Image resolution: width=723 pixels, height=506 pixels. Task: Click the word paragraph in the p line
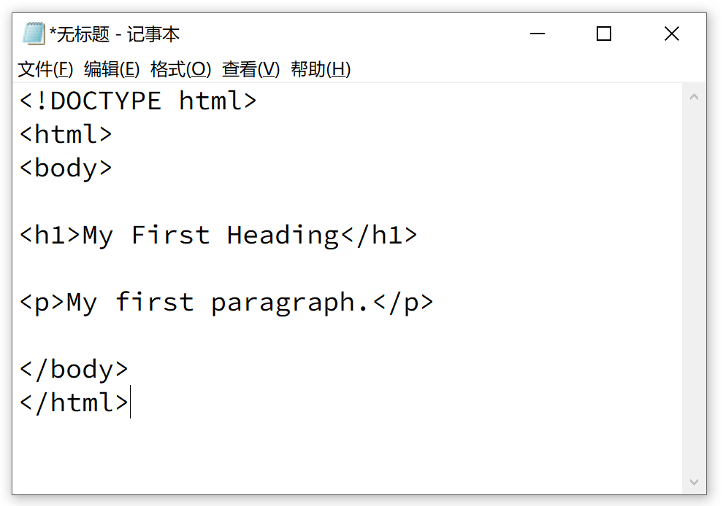coord(290,302)
